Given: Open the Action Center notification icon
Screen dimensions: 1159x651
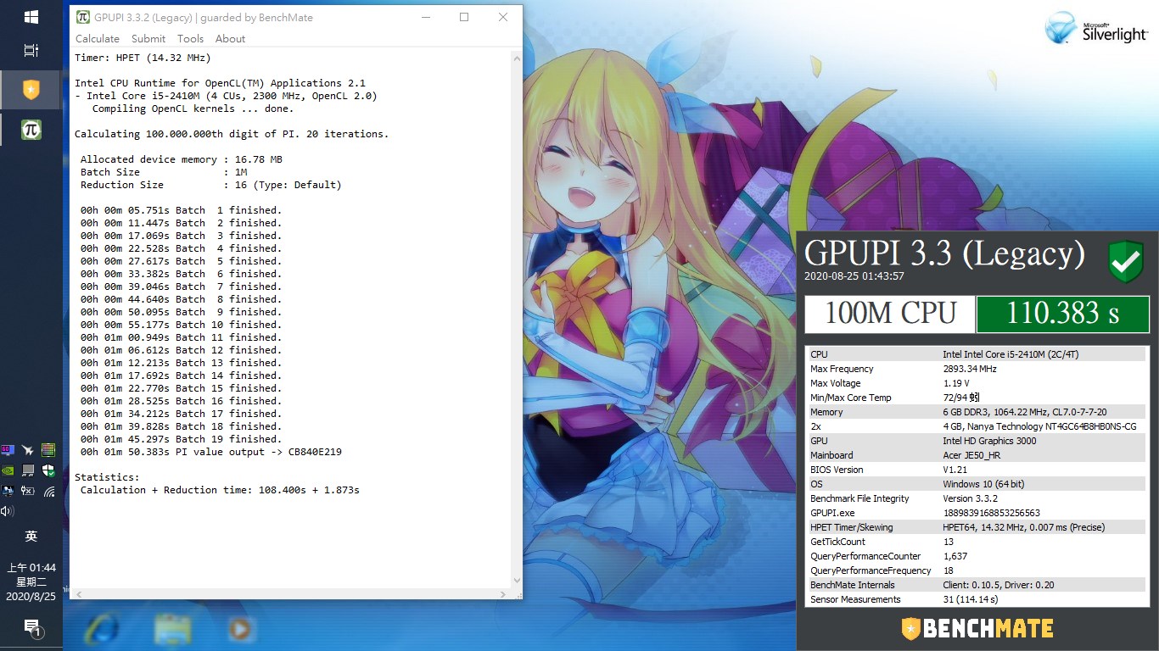Looking at the screenshot, I should [x=31, y=628].
